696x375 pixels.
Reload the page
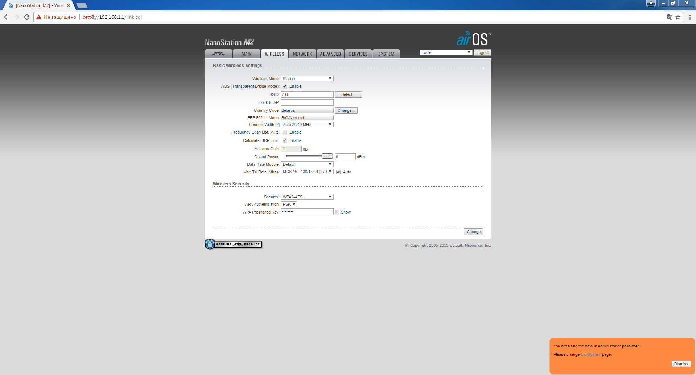27,17
